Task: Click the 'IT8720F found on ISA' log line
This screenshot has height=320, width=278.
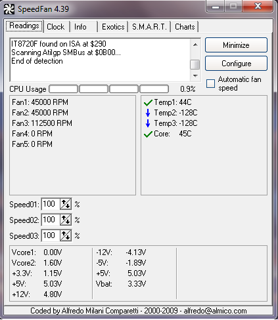Action: coord(58,44)
